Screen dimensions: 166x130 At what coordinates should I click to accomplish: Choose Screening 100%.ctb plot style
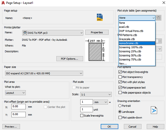pyautogui.click(x=137, y=47)
